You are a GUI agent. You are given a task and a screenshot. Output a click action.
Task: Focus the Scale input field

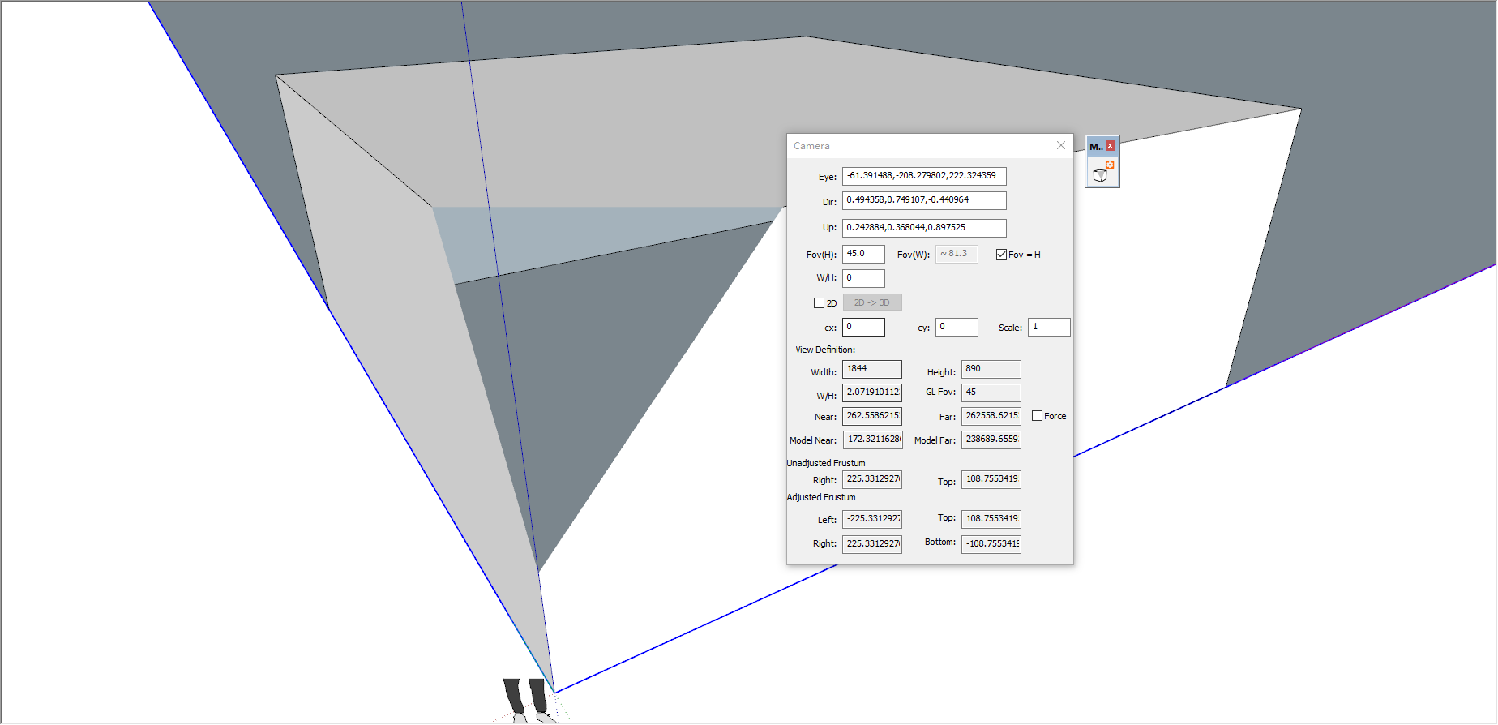[1048, 327]
